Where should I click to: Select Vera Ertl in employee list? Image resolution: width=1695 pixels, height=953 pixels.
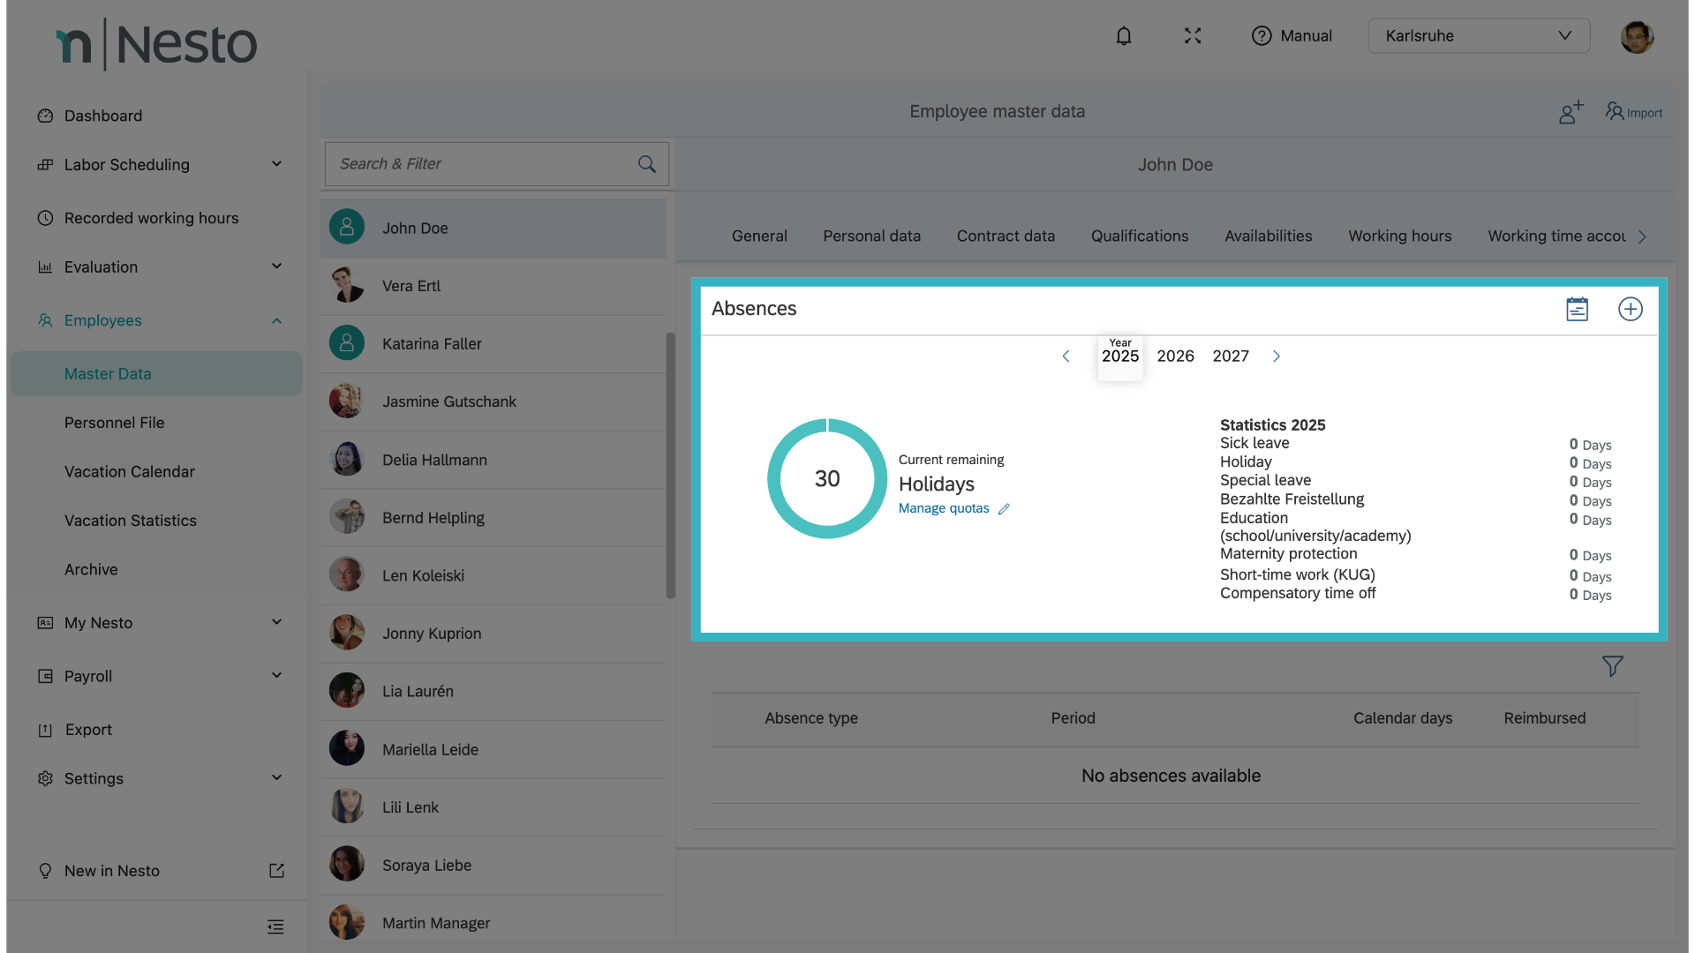click(411, 286)
